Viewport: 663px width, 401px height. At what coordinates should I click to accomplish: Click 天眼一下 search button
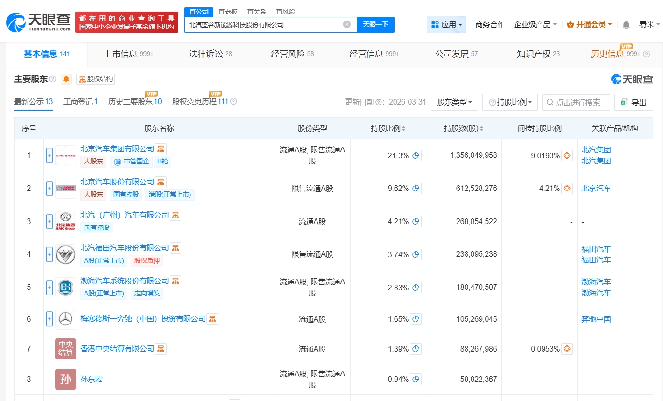[375, 24]
